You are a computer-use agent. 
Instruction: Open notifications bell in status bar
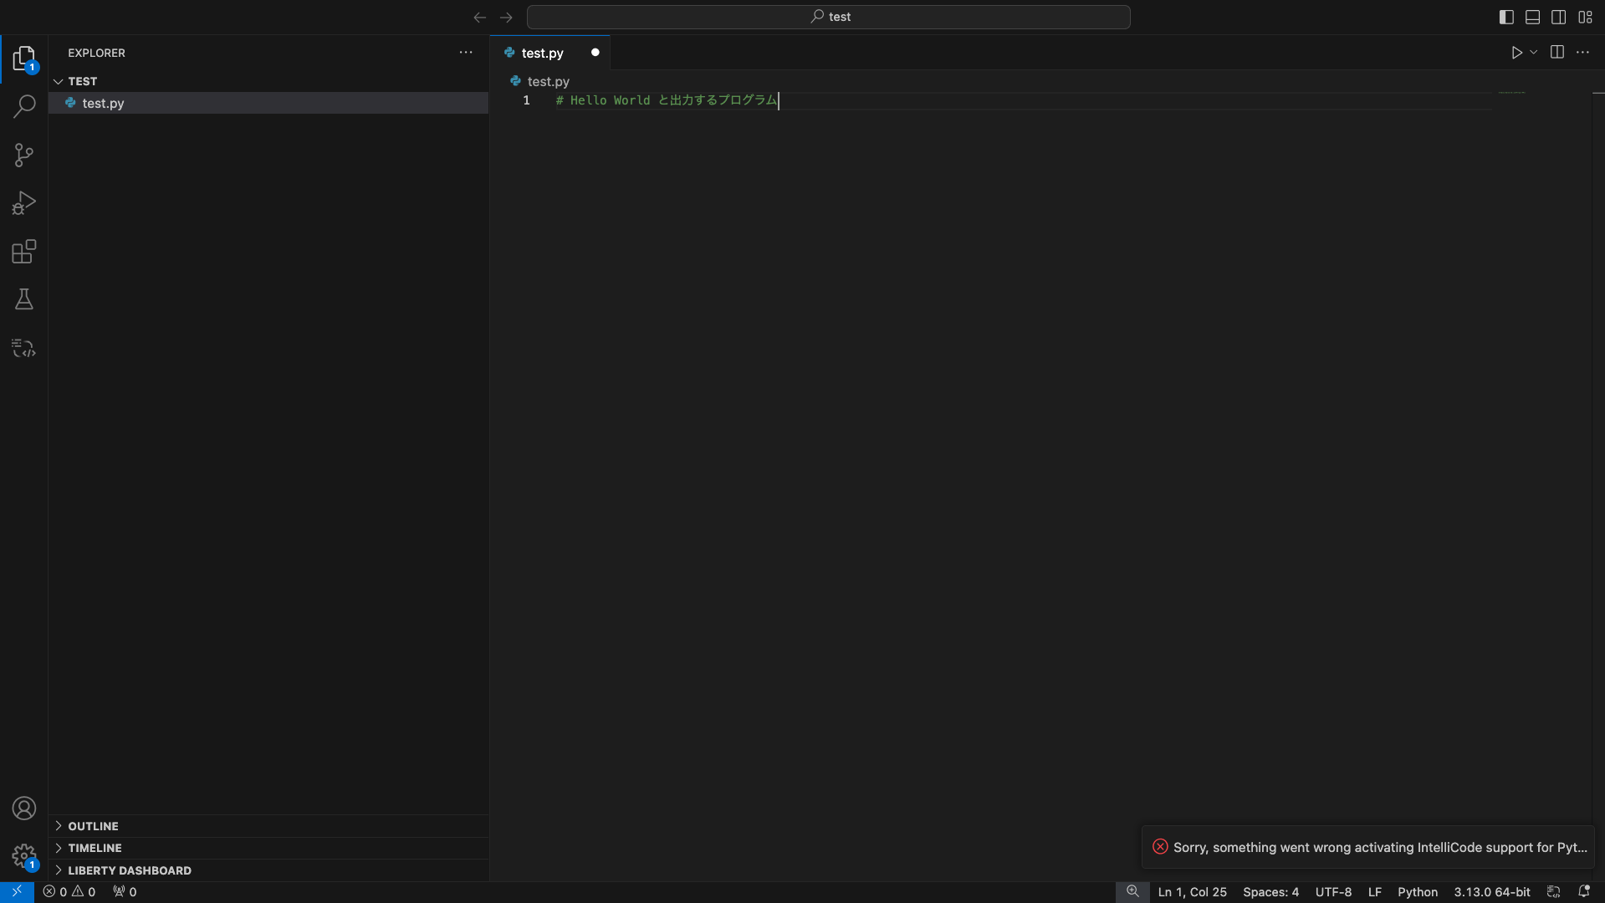(x=1583, y=892)
